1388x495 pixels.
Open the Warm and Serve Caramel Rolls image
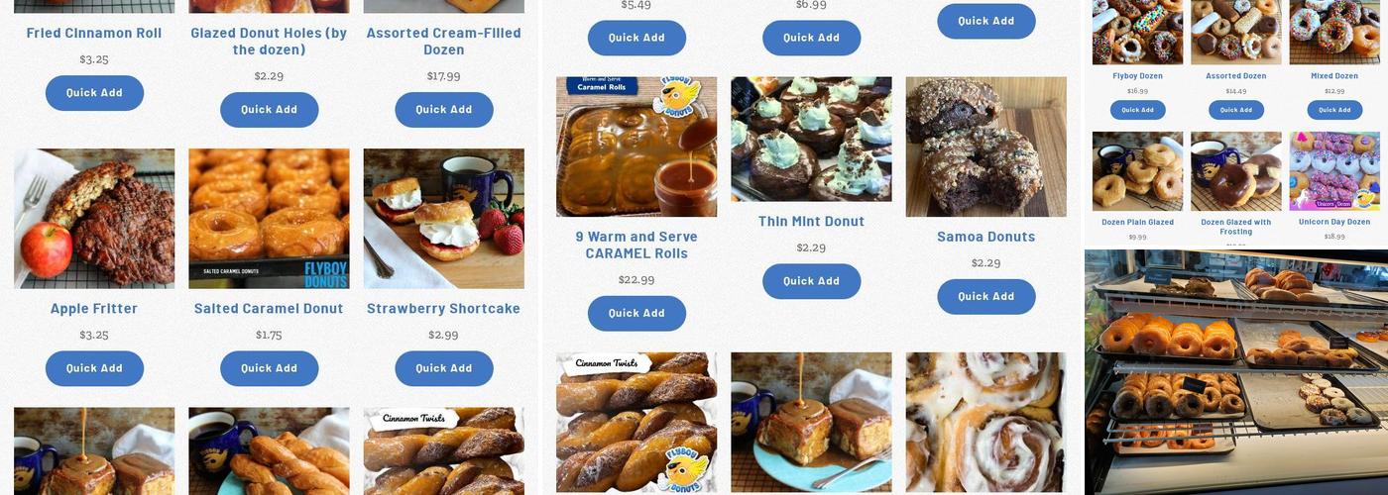(x=636, y=147)
